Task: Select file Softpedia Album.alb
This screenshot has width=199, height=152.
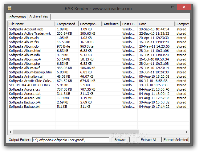Action: tap(24, 38)
